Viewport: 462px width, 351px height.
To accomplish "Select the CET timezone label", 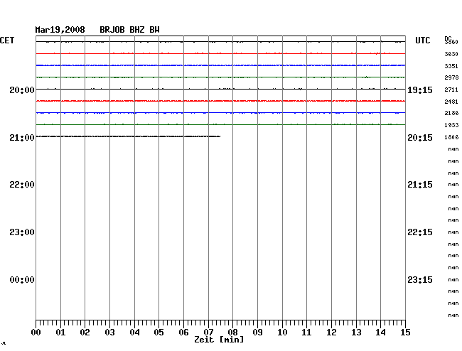I will click(7, 40).
